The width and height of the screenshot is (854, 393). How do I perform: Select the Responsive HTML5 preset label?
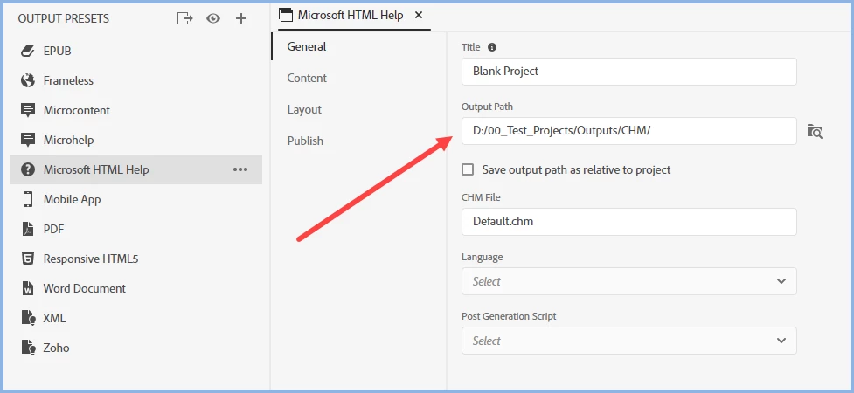91,259
